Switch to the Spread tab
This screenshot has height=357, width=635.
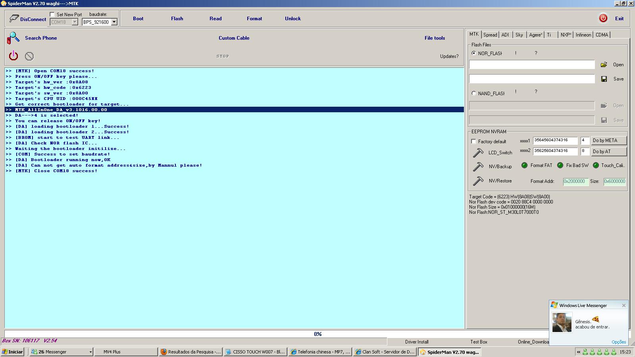[490, 35]
